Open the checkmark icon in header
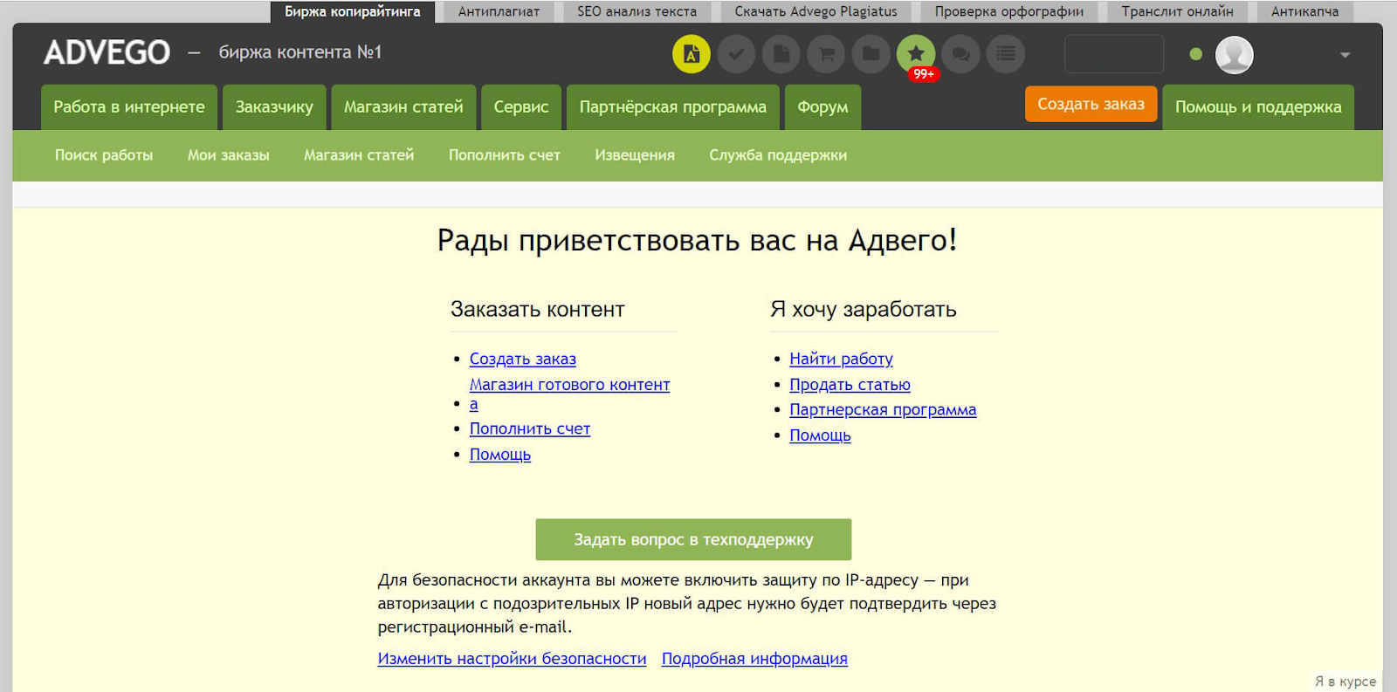Image resolution: width=1397 pixels, height=692 pixels. tap(737, 54)
